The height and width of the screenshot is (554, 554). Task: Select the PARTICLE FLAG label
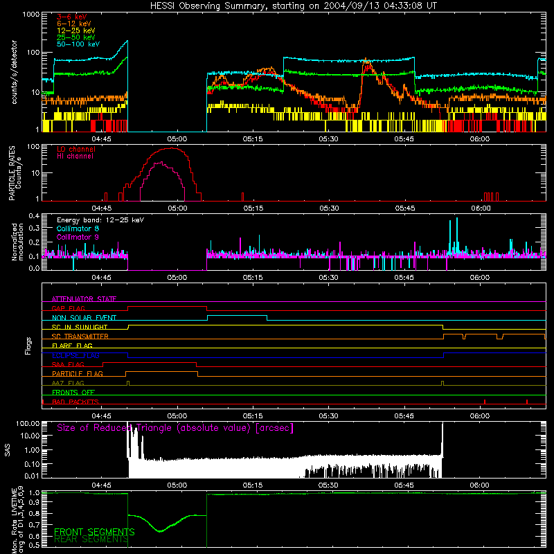coord(78,373)
